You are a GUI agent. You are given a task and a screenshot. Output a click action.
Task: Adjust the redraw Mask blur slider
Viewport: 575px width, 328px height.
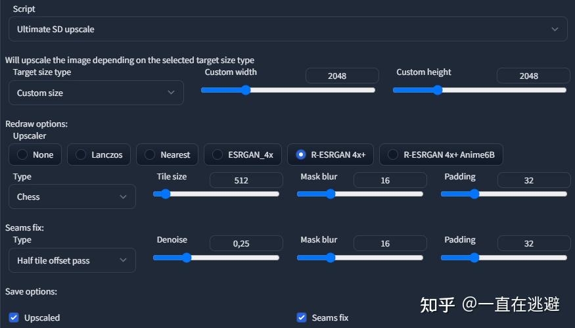[x=359, y=194]
